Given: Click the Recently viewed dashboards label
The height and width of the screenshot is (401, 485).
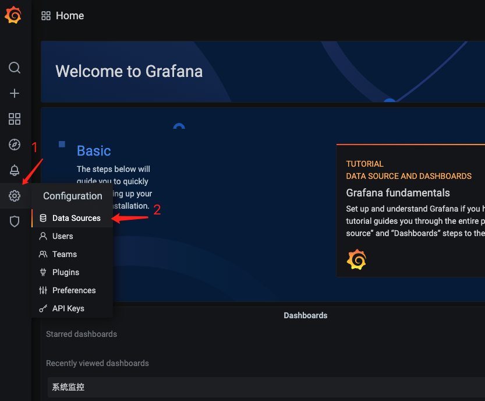Looking at the screenshot, I should 97,363.
